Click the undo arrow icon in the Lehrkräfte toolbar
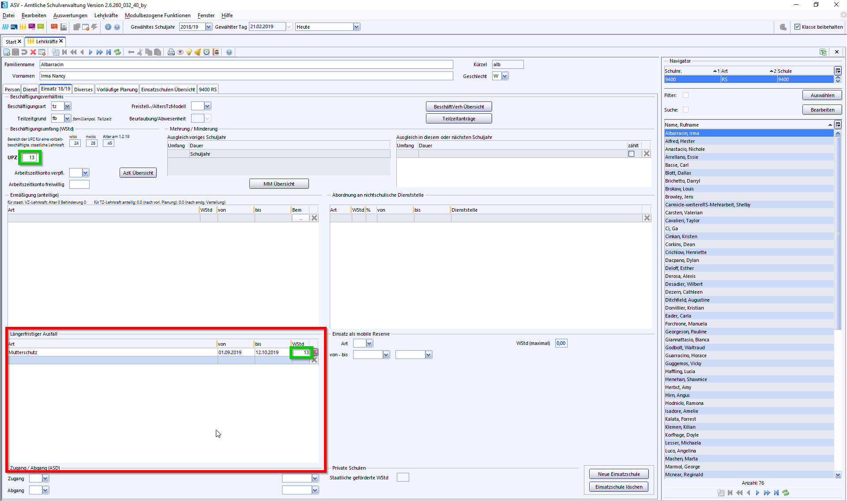The image size is (847, 501). coord(24,52)
